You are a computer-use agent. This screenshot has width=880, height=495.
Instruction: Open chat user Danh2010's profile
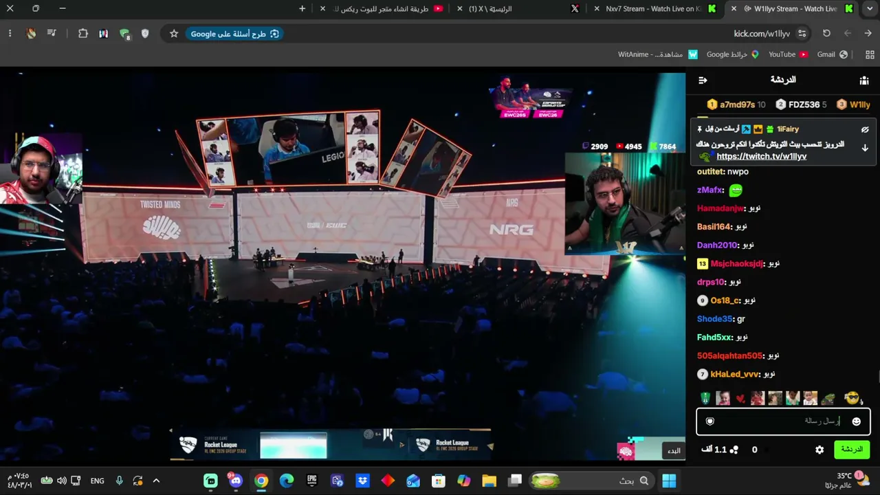[717, 245]
